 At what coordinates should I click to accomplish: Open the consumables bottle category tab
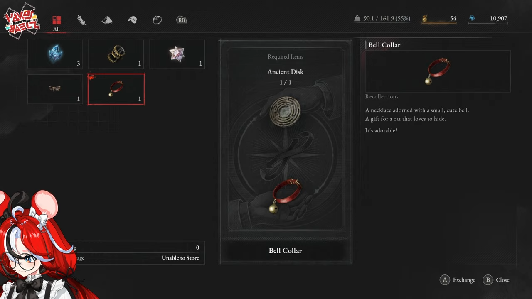(x=82, y=20)
